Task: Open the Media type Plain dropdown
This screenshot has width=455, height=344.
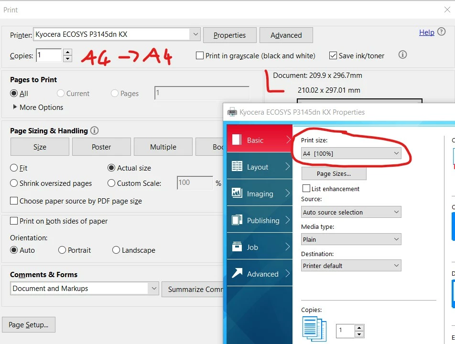Action: tap(351, 239)
